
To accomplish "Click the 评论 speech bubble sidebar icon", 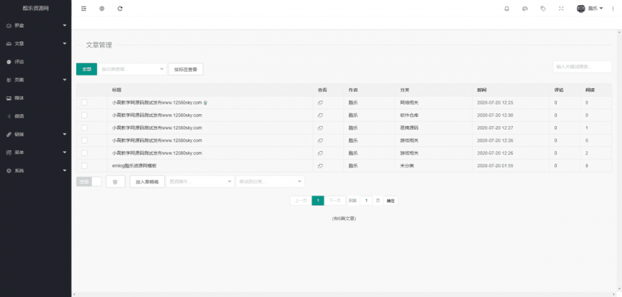I will click(x=9, y=62).
